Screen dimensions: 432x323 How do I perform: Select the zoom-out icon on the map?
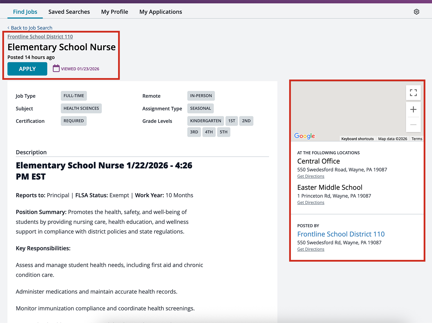[413, 124]
